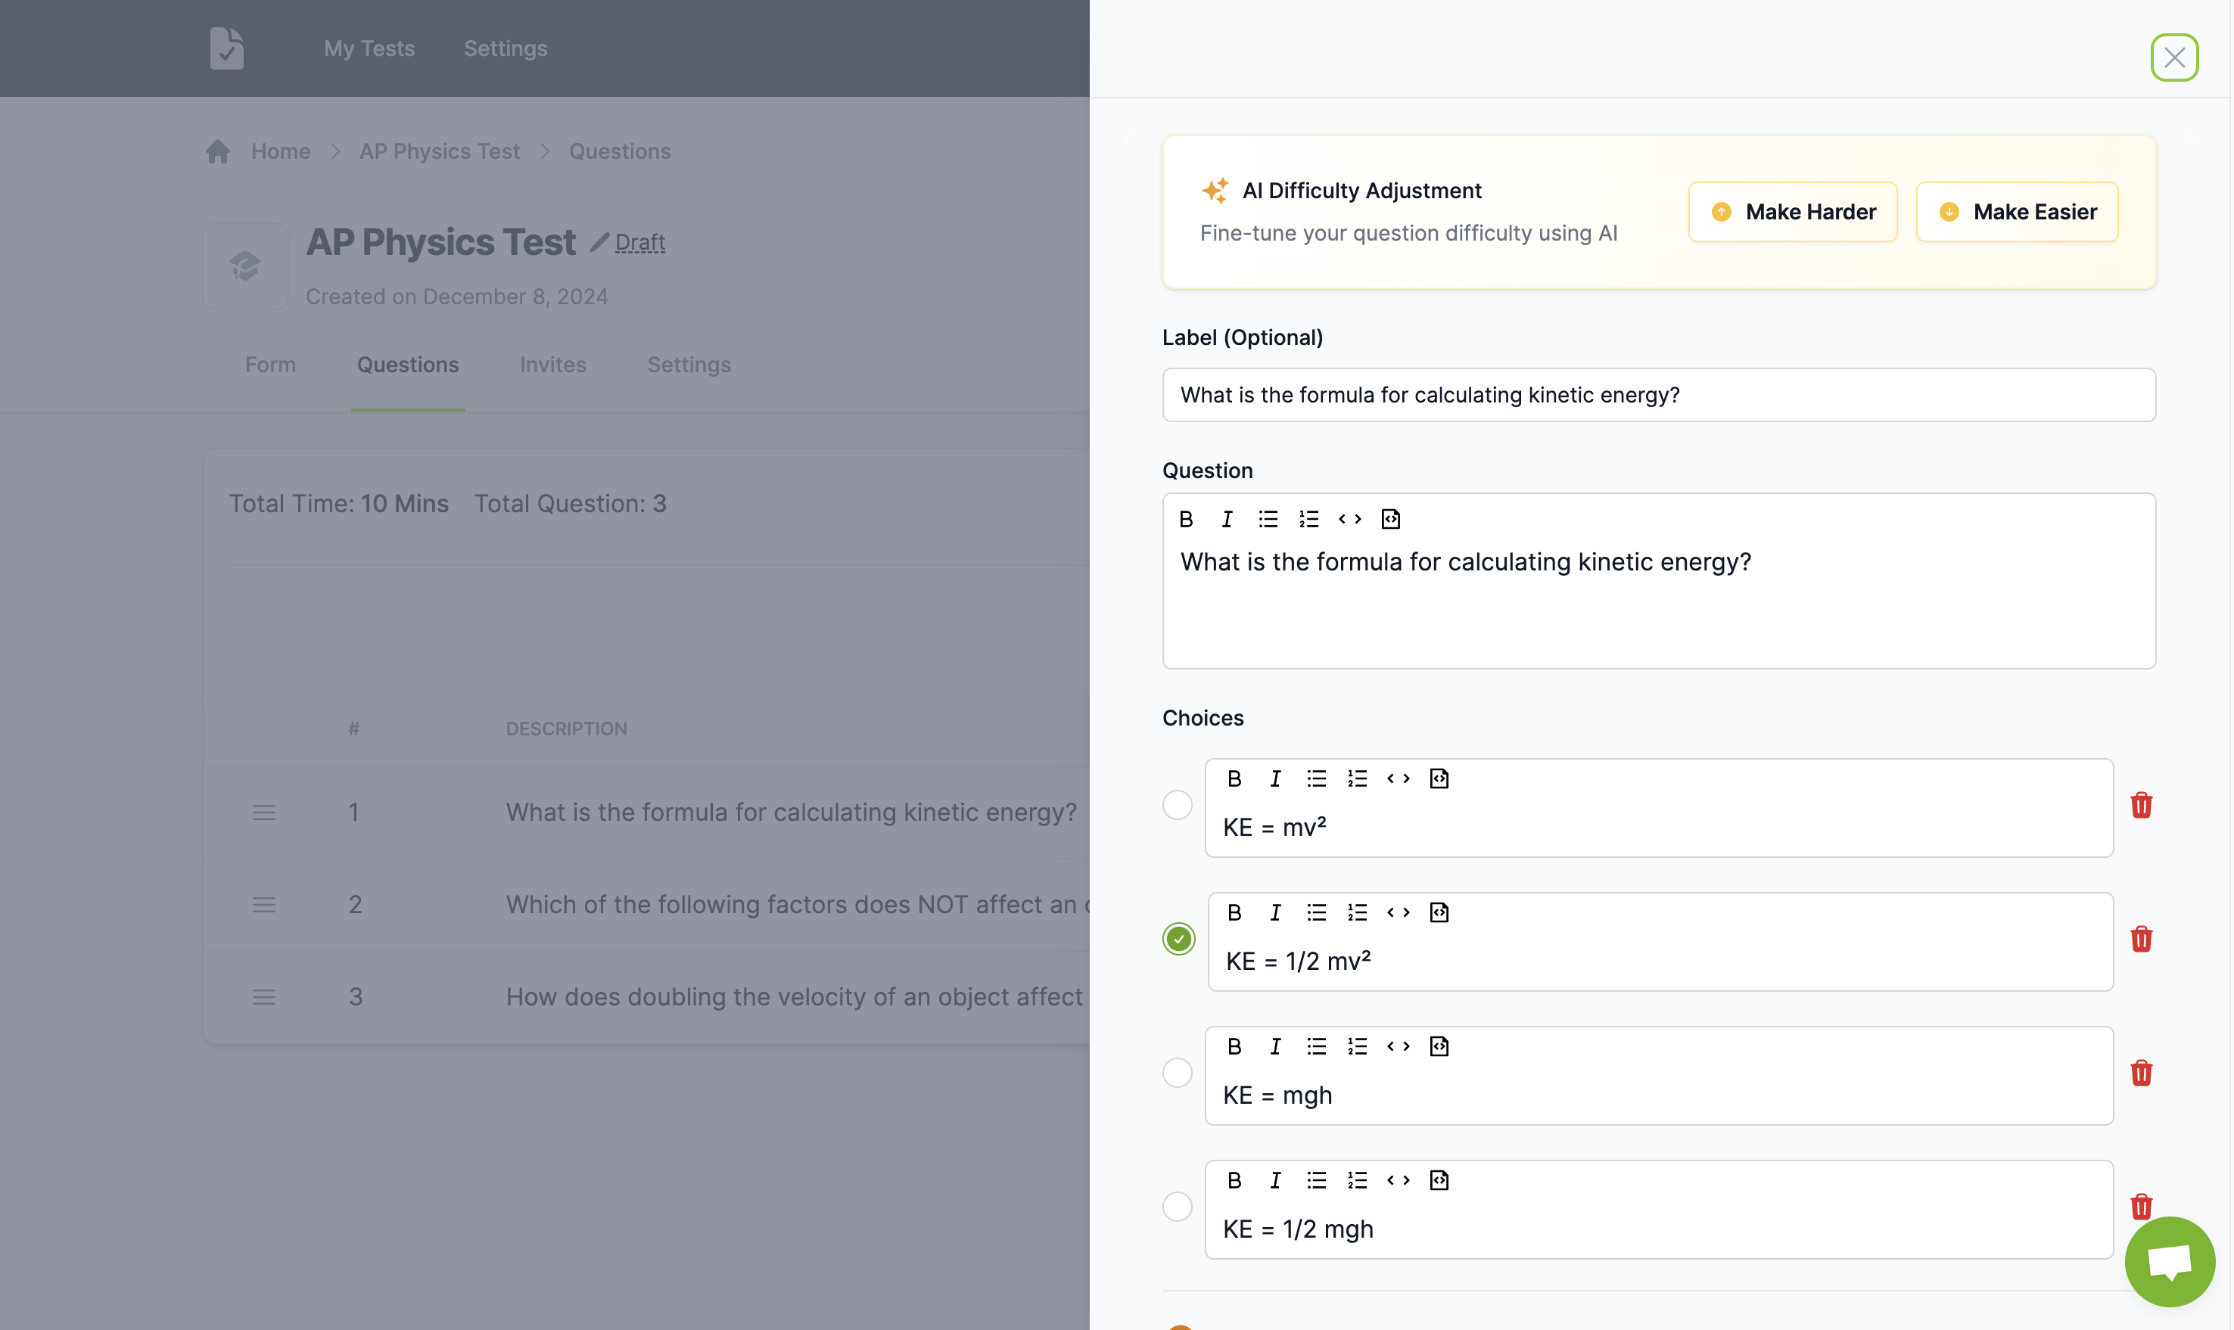Toggle italic in the Question editor toolbar

pyautogui.click(x=1227, y=519)
